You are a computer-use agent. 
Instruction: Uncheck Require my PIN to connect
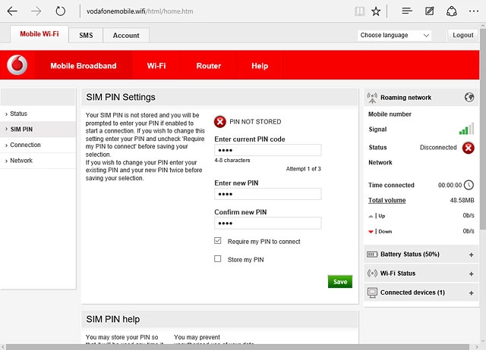pos(218,242)
